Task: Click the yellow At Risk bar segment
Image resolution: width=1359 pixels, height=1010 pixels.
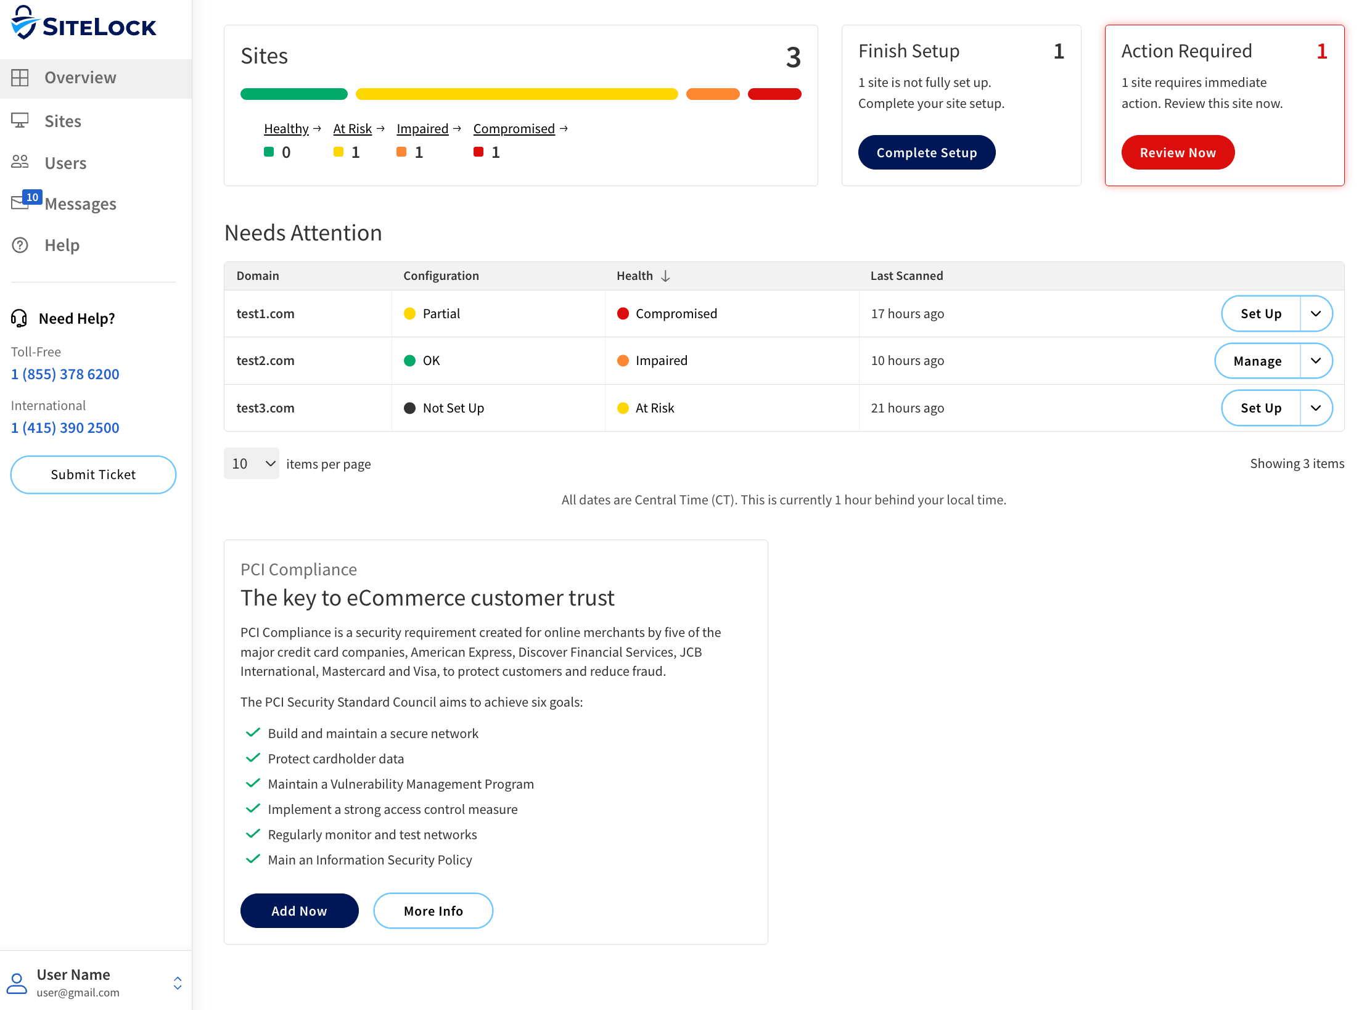Action: [517, 94]
